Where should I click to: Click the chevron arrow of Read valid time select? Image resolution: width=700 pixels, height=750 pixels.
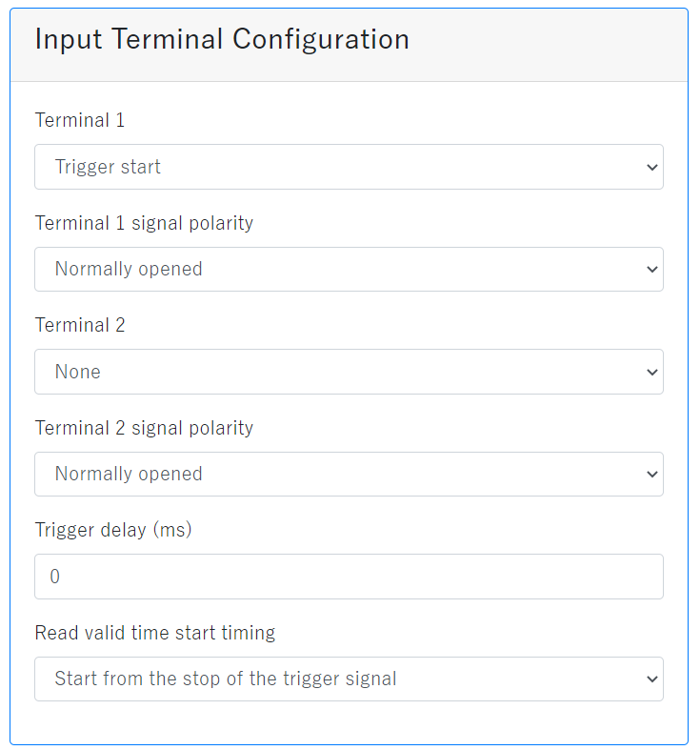(651, 679)
